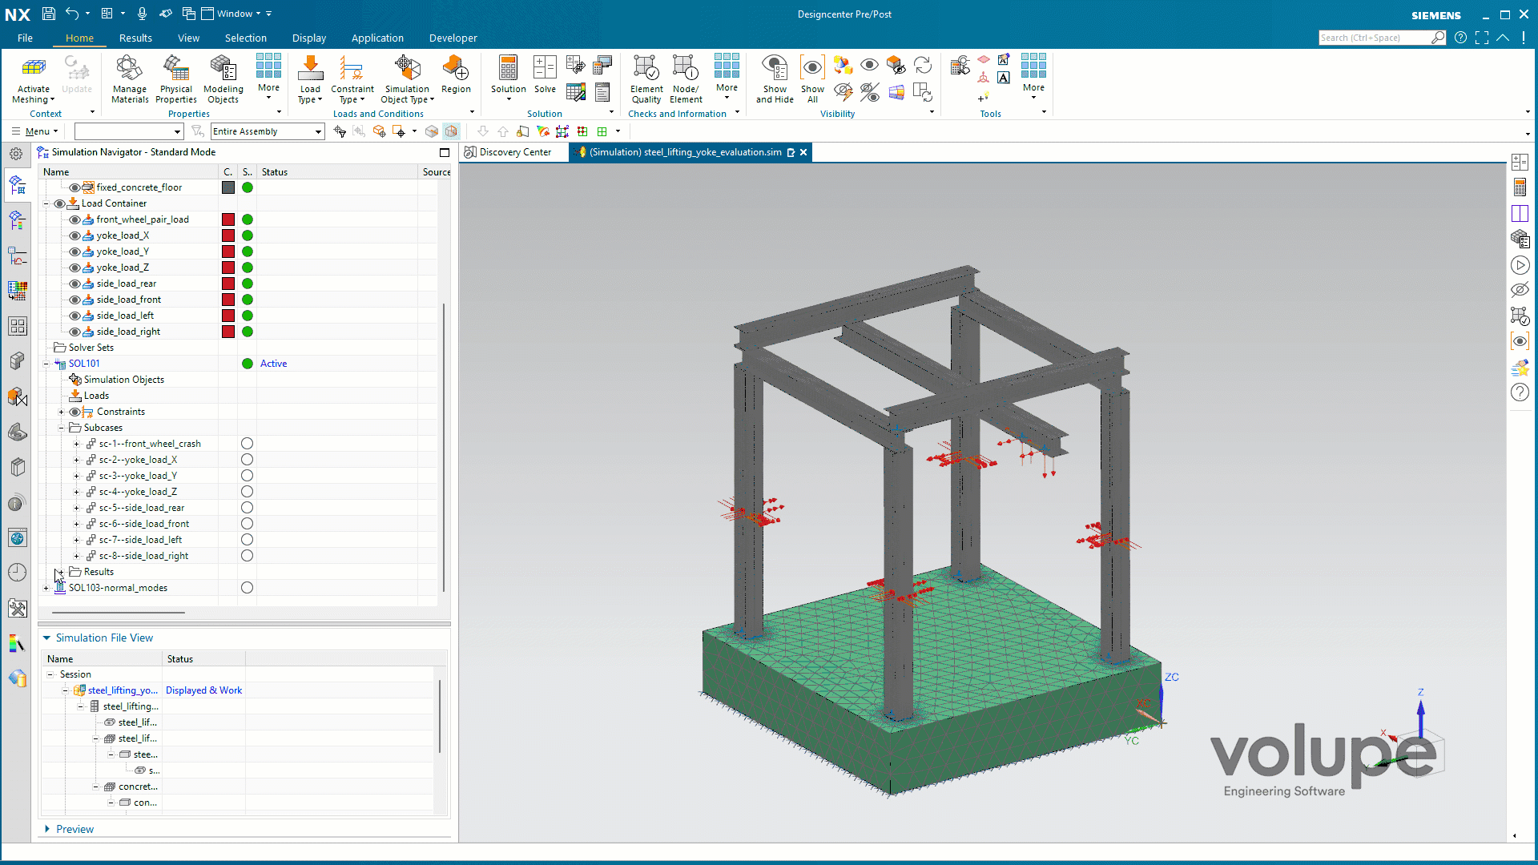Close the steel_lifting_yoke_evaluation.sim tab

803,152
